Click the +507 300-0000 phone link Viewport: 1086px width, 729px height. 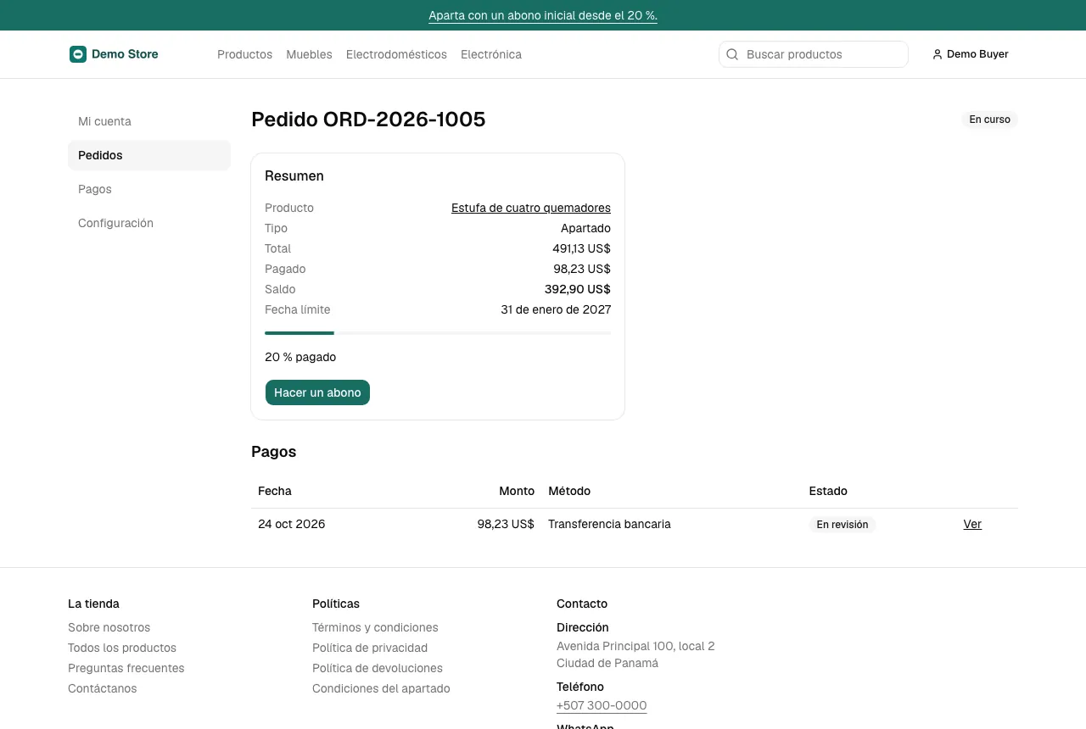(x=602, y=705)
